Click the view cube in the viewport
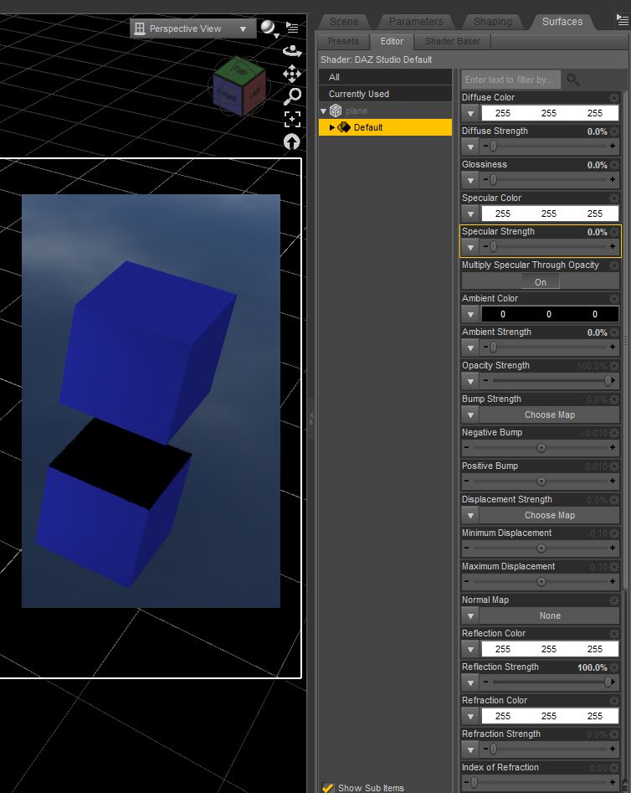The height and width of the screenshot is (793, 631). tap(239, 85)
